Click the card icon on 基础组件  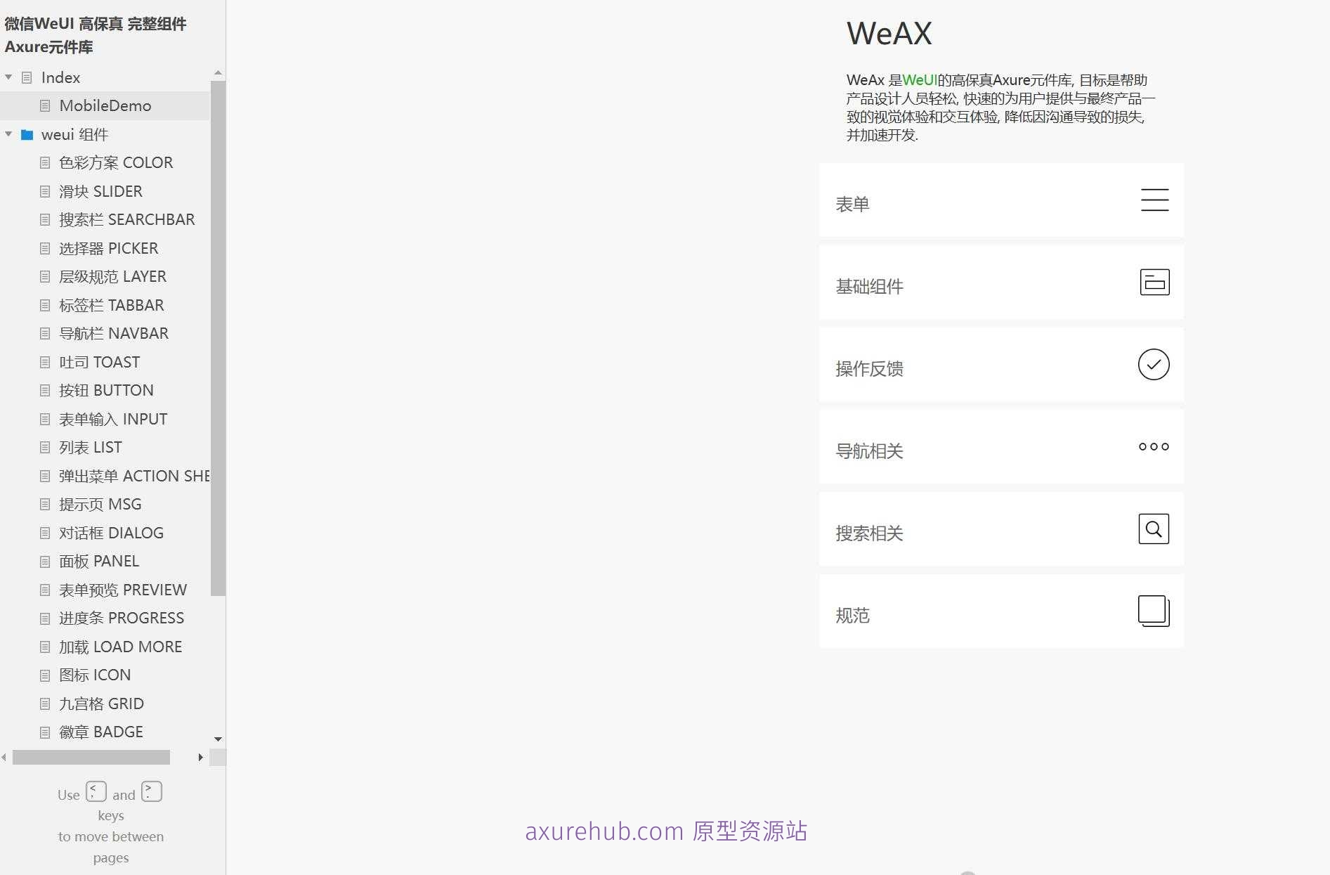(1154, 282)
